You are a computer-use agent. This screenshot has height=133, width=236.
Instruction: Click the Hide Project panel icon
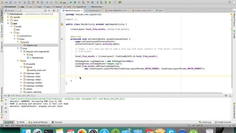point(58,11)
